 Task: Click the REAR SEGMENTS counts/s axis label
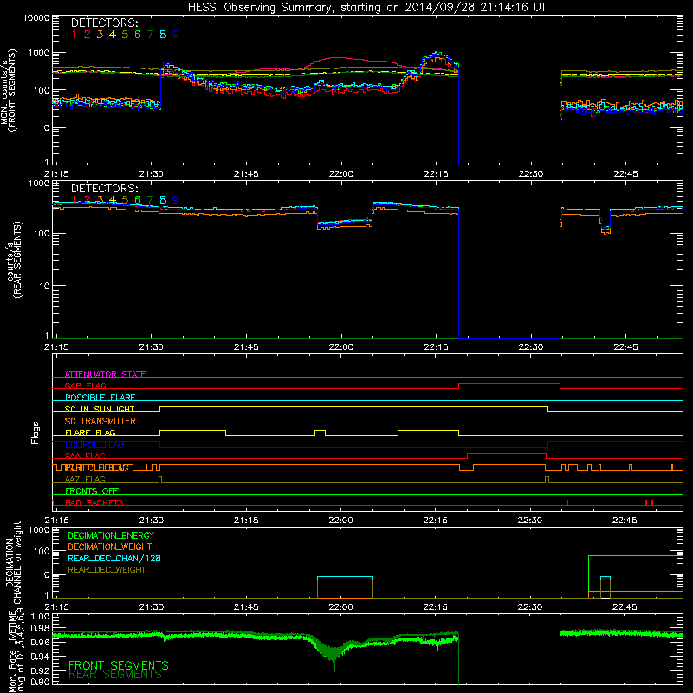click(13, 260)
